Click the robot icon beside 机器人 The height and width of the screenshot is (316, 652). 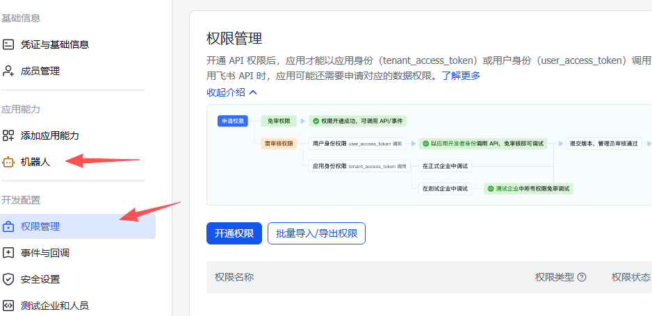tap(8, 162)
